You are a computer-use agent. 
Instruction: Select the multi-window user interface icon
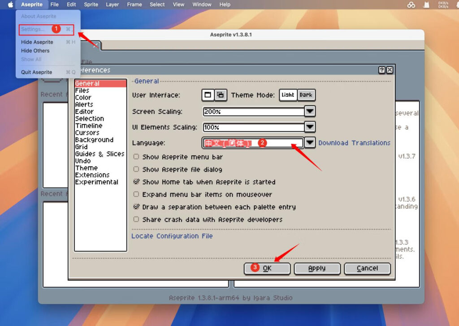click(221, 95)
